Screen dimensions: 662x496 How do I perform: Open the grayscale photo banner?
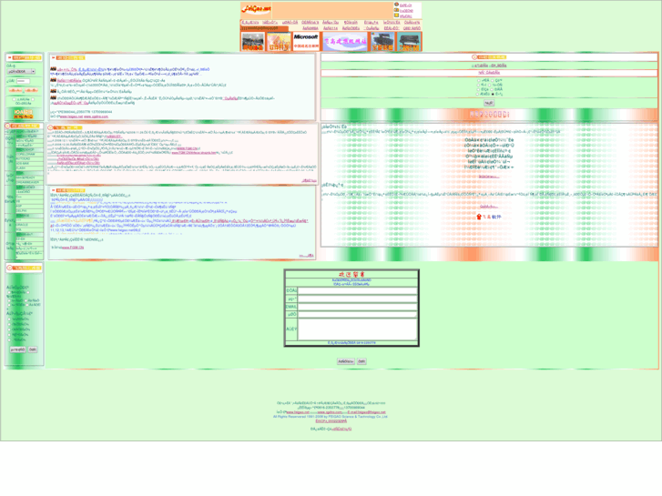click(252, 42)
